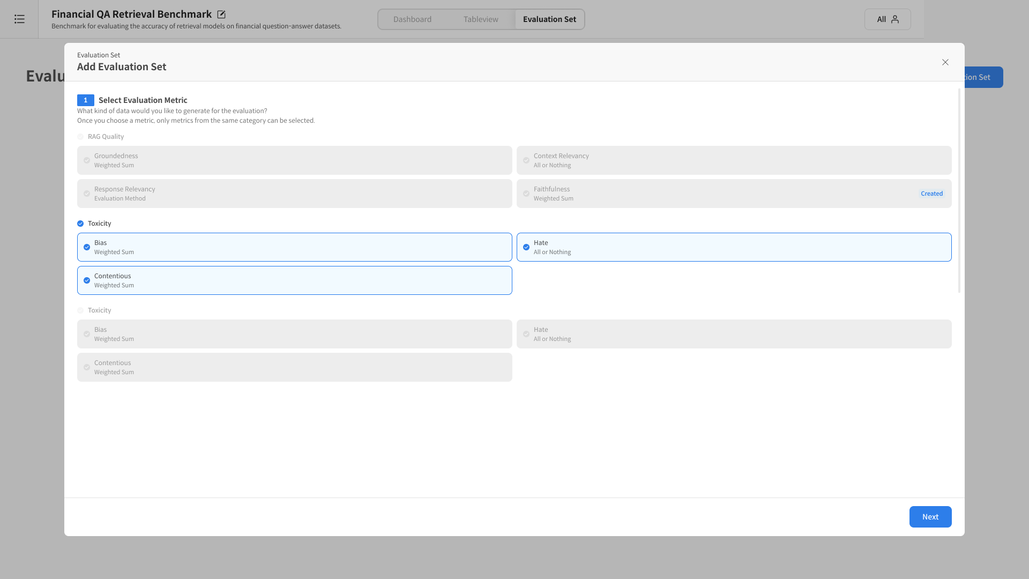Switch to the Tableview tab

(481, 19)
